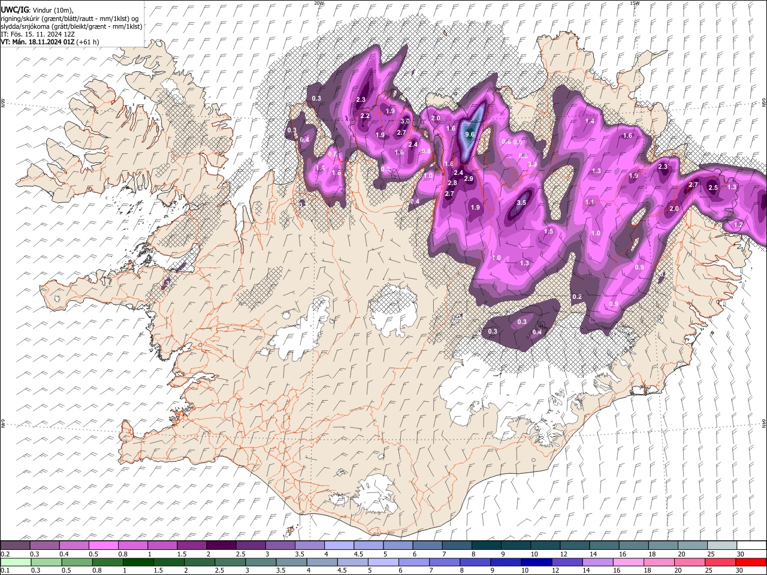
Task: Click the 2.9 value label on the map
Action: [x=469, y=178]
